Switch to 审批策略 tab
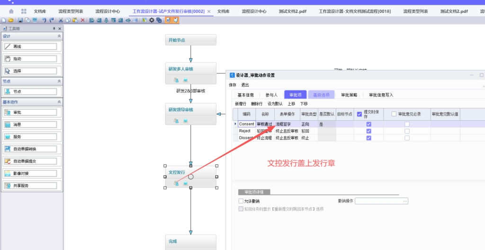This screenshot has width=485, height=250. 349,95
